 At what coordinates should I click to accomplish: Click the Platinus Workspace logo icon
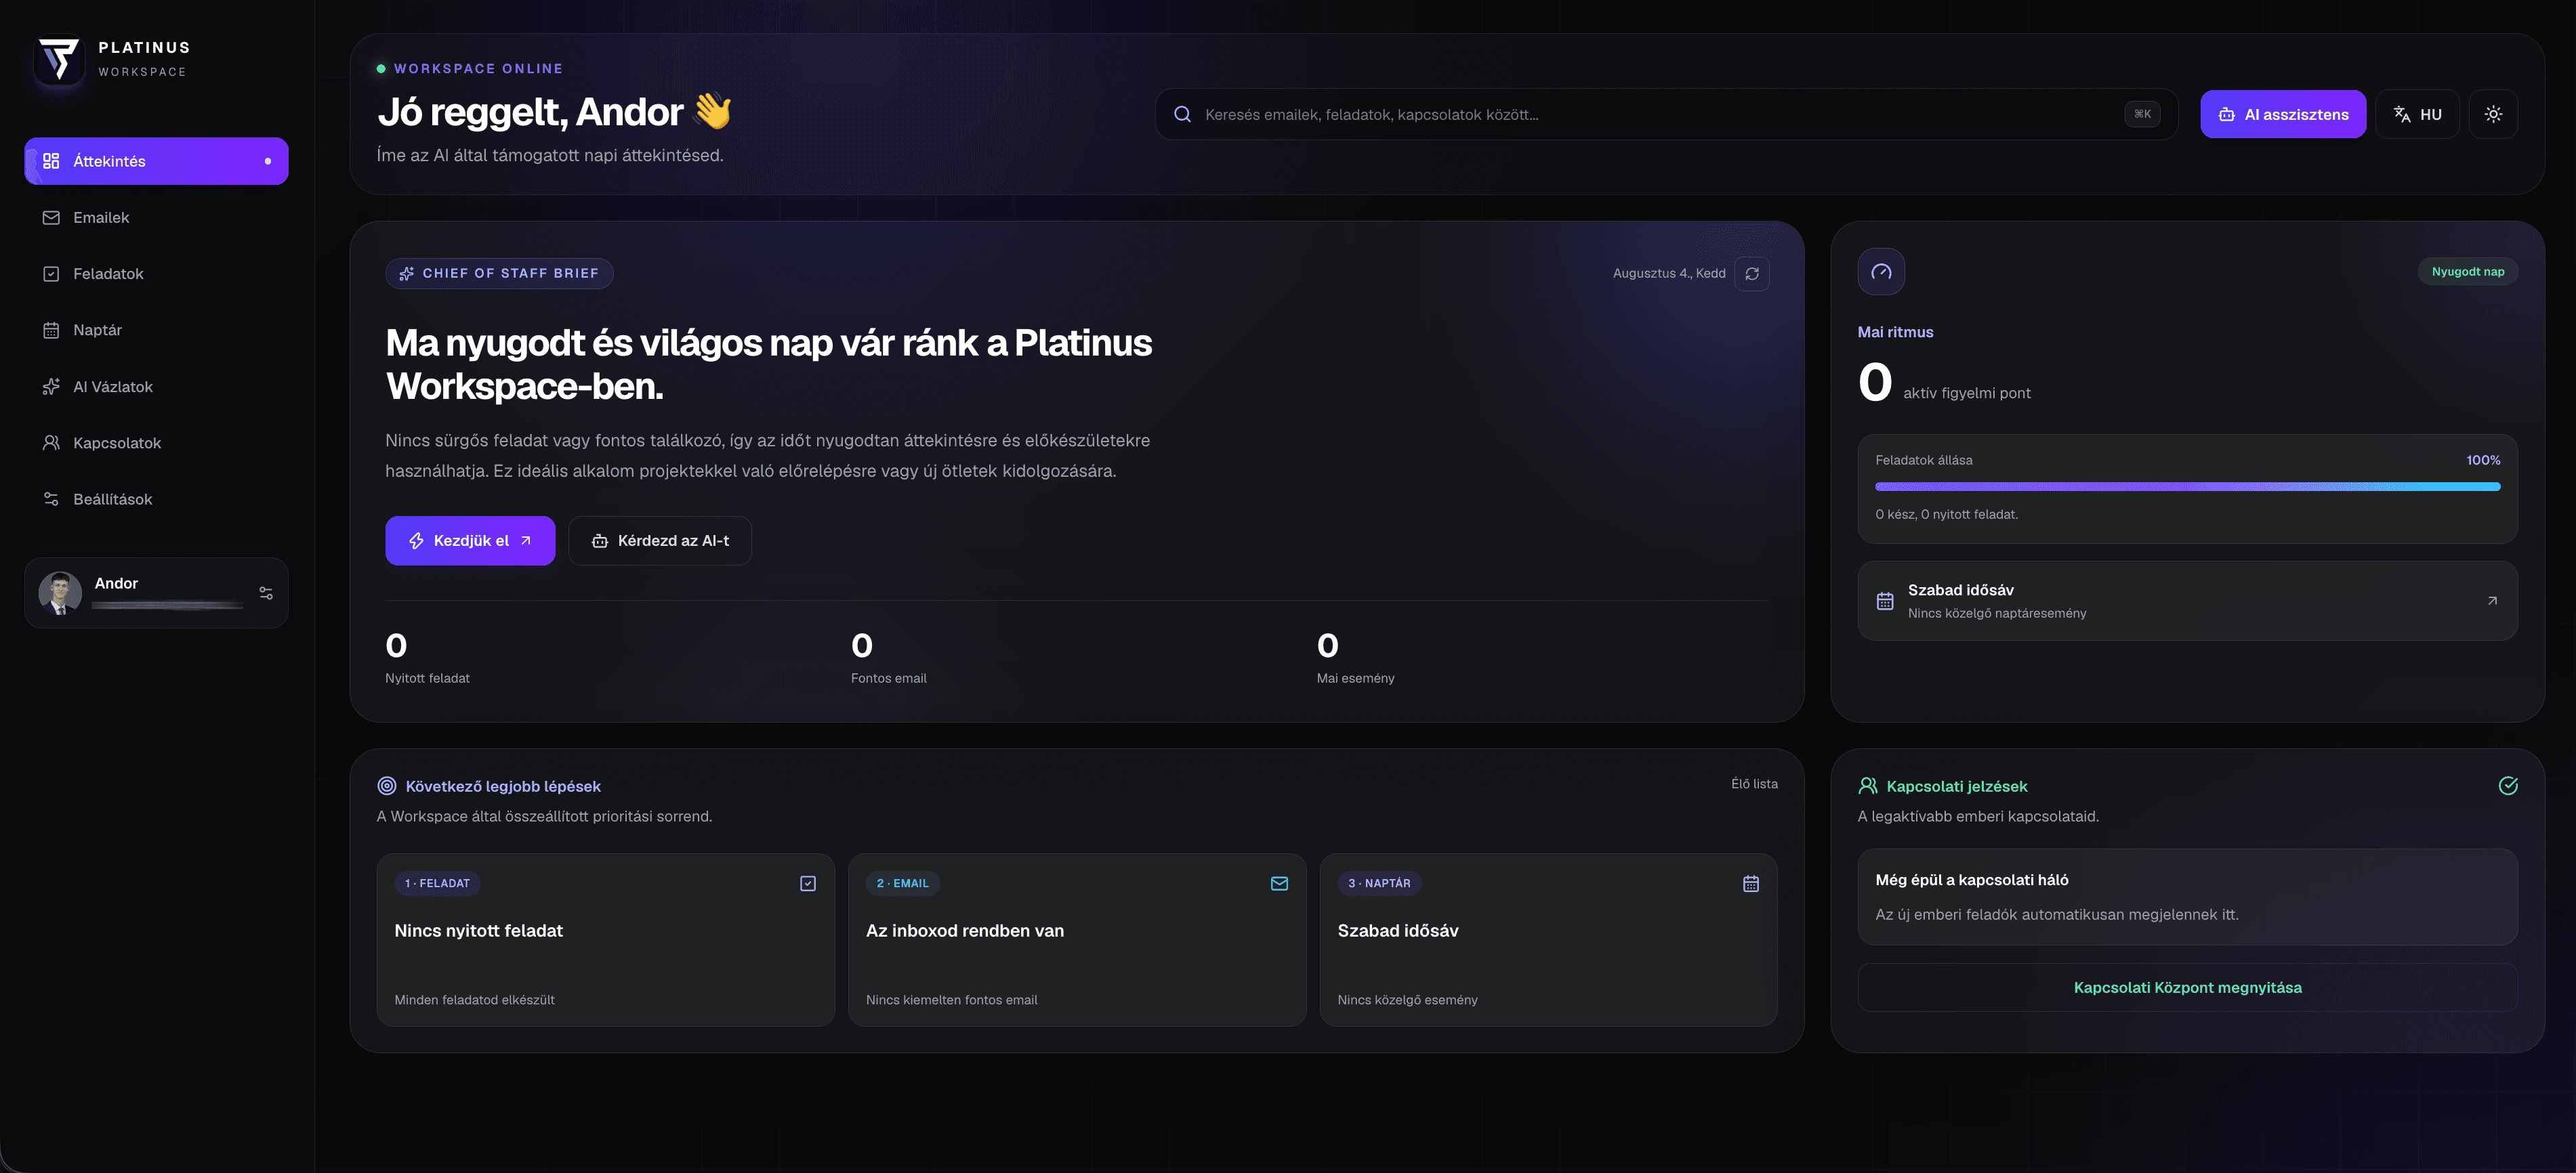59,59
